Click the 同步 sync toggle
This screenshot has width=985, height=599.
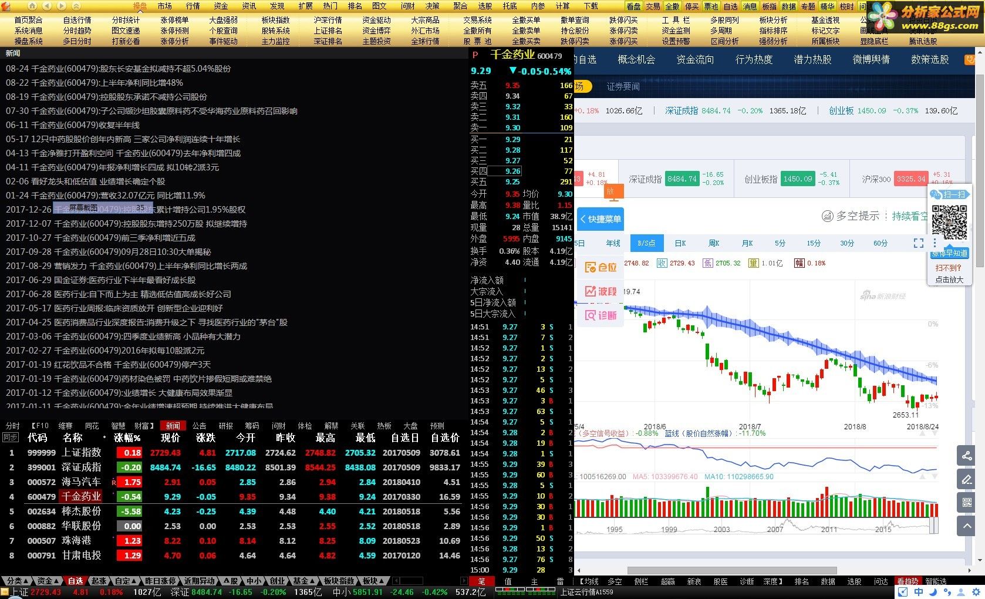point(11,438)
